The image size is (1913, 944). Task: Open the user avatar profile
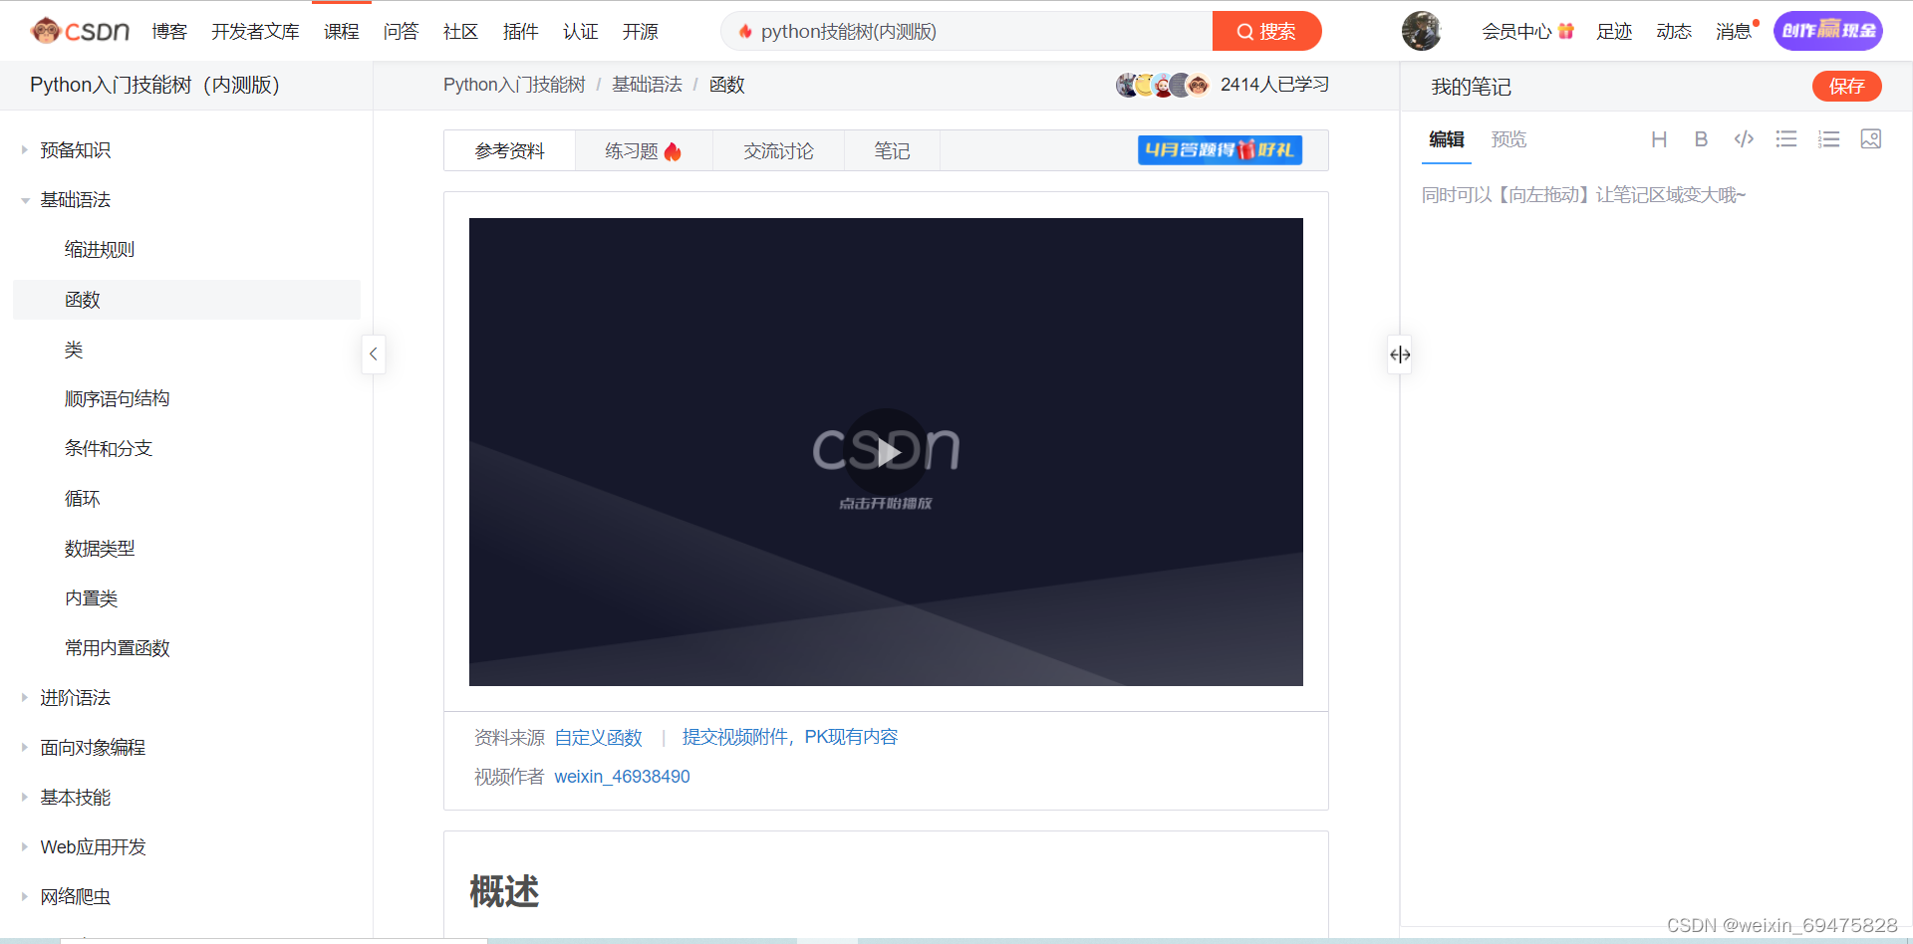tap(1421, 31)
